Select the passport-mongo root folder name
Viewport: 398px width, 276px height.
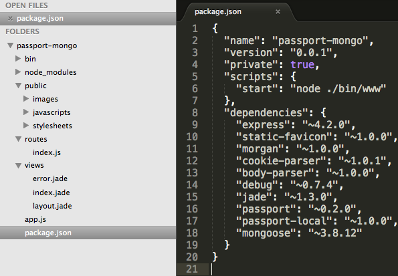coord(47,45)
